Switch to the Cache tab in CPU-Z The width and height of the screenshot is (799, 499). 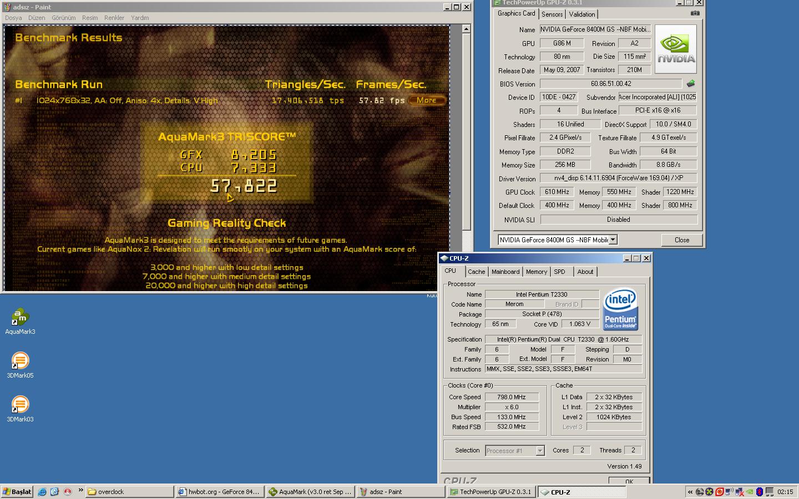tap(476, 272)
